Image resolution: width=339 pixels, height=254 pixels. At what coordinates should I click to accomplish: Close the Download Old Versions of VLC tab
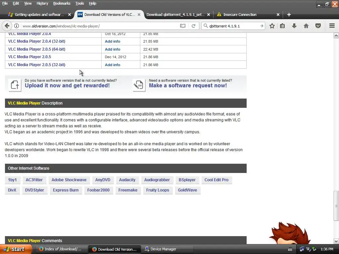[x=139, y=15]
